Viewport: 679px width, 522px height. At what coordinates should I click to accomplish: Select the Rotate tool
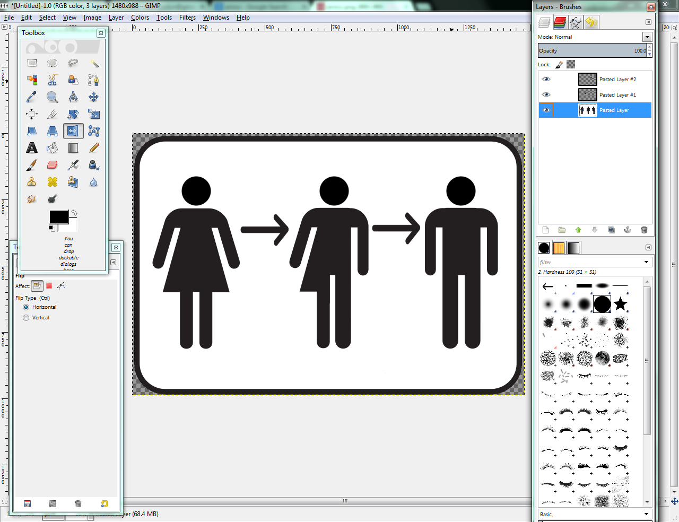[x=73, y=114]
